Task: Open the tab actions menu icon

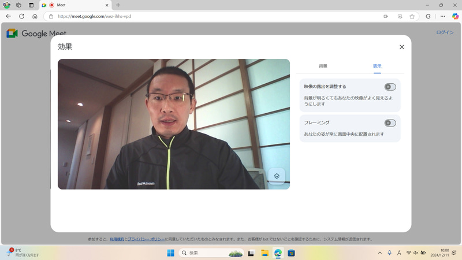Action: (x=31, y=5)
